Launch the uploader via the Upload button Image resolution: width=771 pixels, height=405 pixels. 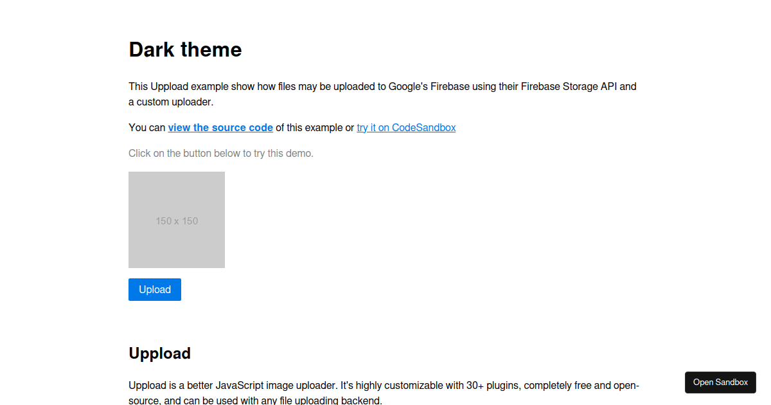(154, 289)
